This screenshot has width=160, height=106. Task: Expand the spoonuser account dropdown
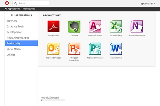tap(148, 3)
